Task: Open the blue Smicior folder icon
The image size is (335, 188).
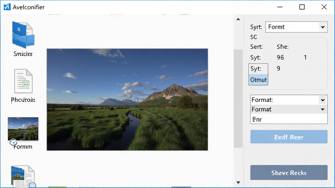Action: pos(23,35)
